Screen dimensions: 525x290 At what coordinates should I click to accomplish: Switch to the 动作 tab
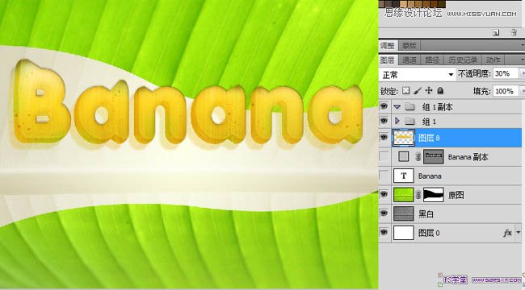click(493, 60)
